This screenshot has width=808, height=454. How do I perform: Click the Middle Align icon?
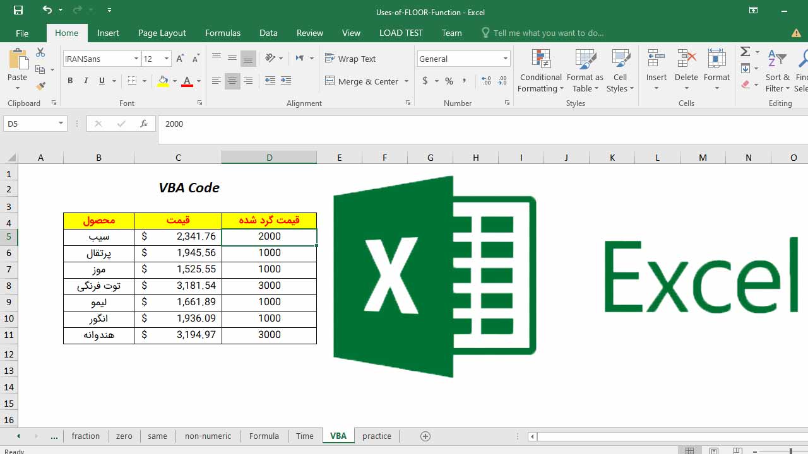[232, 59]
